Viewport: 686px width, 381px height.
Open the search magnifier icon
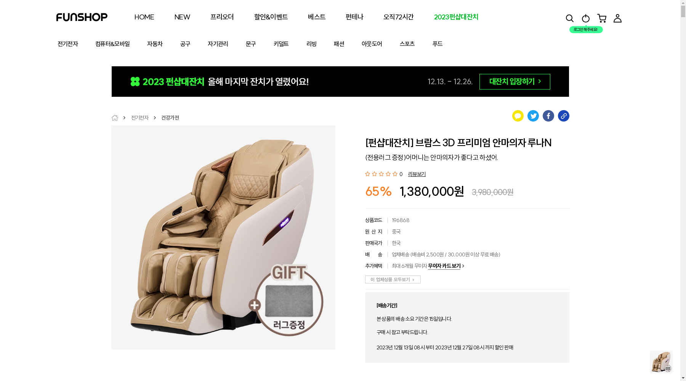click(570, 18)
